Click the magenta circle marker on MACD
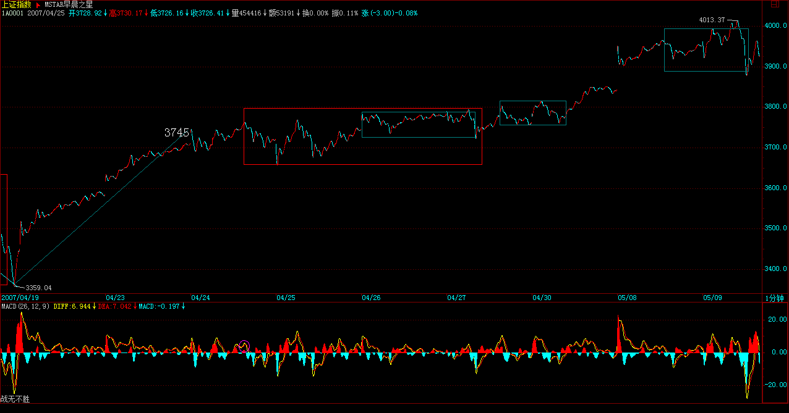The width and height of the screenshot is (789, 413). [x=244, y=346]
